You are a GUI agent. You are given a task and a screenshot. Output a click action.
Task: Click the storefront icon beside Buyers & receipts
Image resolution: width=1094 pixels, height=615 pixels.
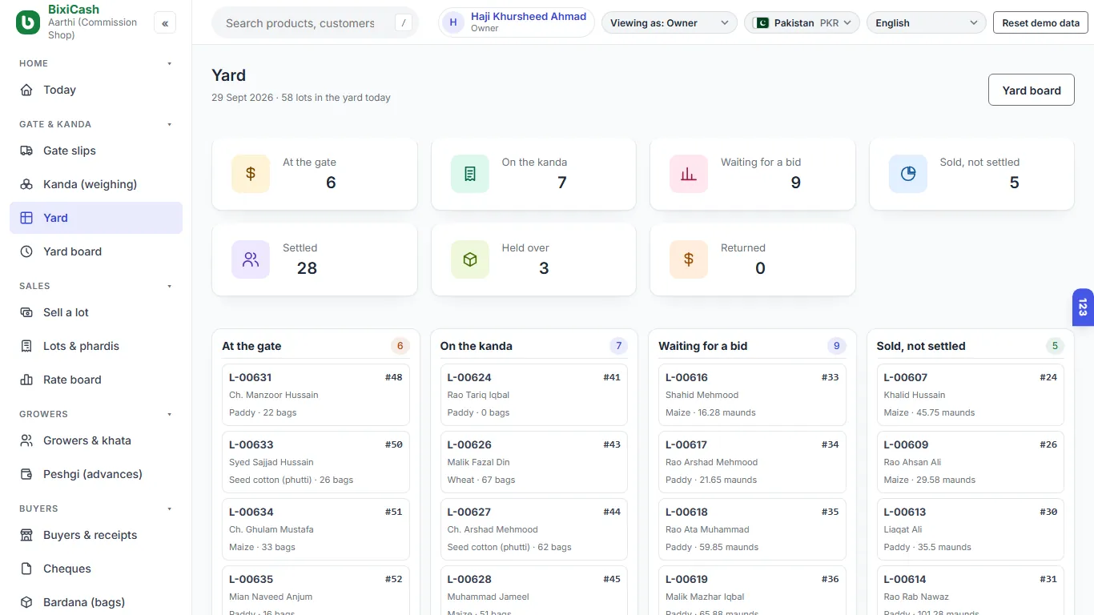(26, 535)
